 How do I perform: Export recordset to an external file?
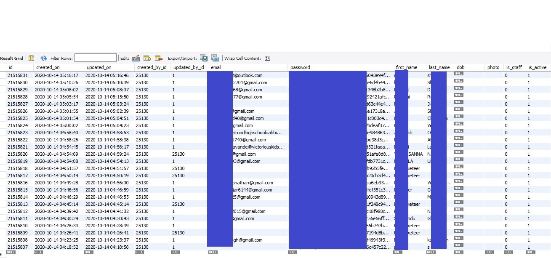tap(204, 58)
